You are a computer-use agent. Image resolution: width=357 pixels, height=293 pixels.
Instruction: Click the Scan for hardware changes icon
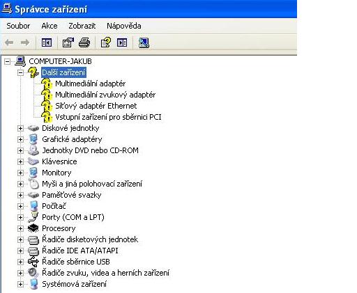coord(144,42)
